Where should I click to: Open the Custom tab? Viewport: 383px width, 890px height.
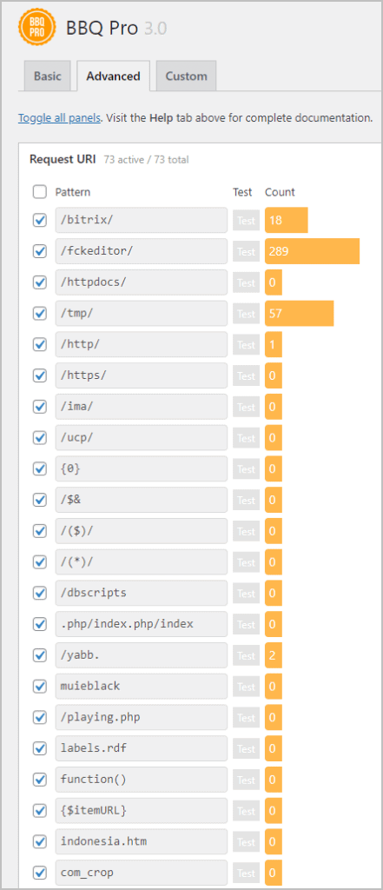coord(186,76)
